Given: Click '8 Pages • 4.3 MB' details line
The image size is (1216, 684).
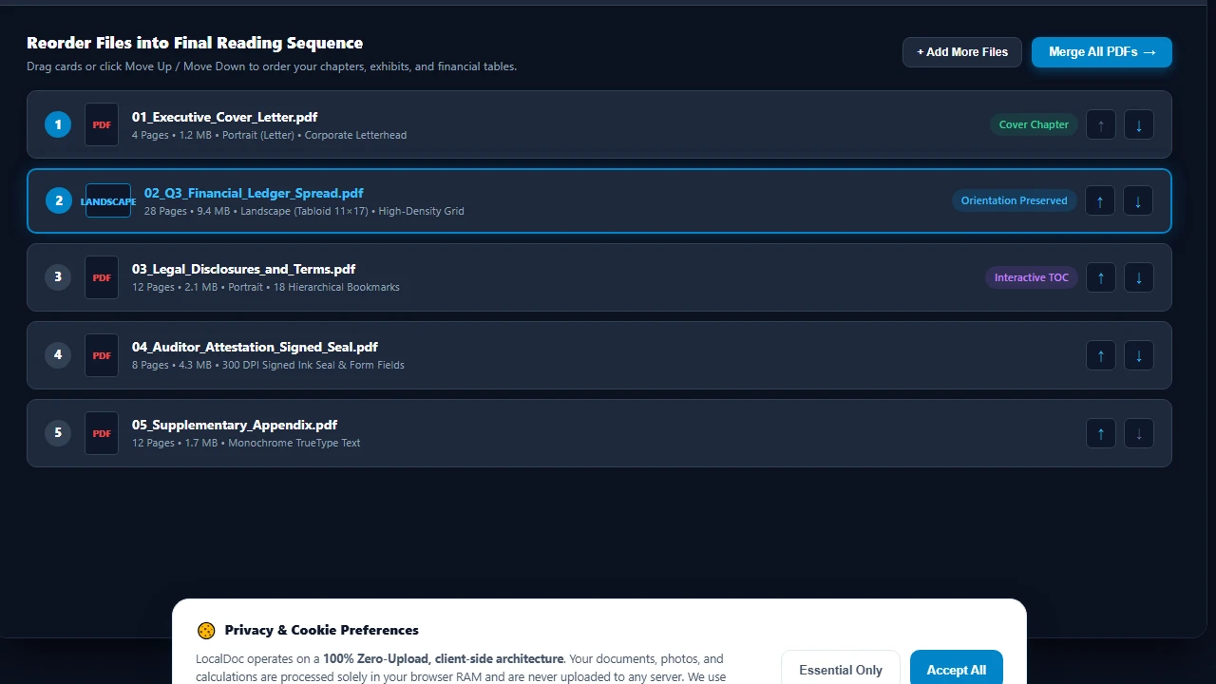Looking at the screenshot, I should pyautogui.click(x=268, y=365).
